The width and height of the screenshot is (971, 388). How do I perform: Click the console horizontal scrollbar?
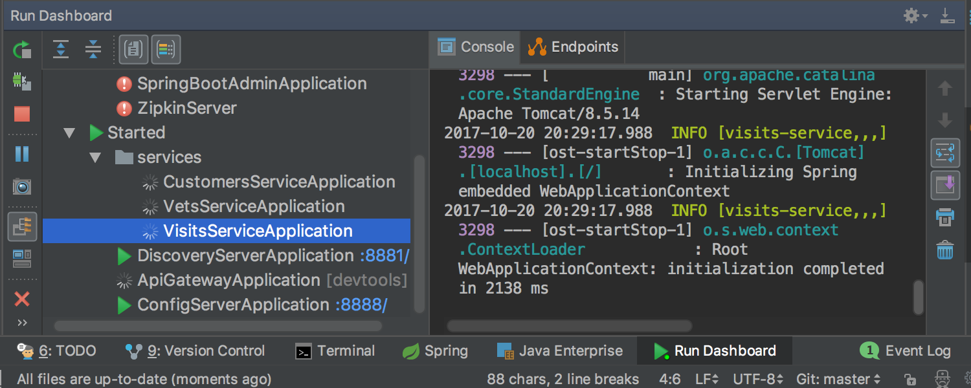pyautogui.click(x=570, y=327)
